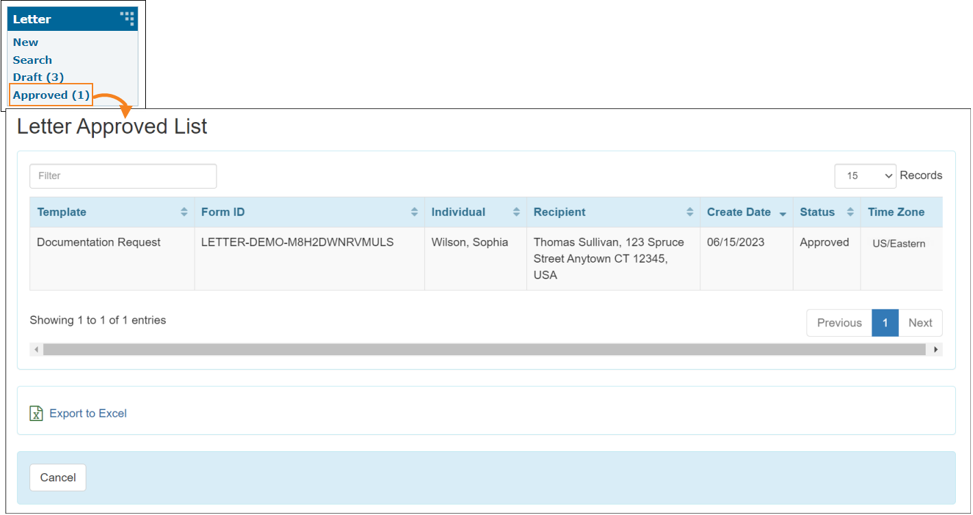This screenshot has width=973, height=515.
Task: Select Approved (1) menu link
Action: click(x=51, y=95)
